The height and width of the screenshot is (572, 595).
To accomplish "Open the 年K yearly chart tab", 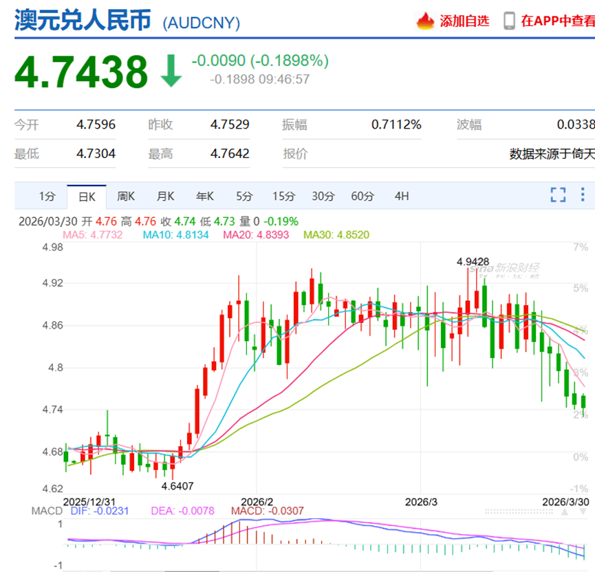I will [205, 197].
